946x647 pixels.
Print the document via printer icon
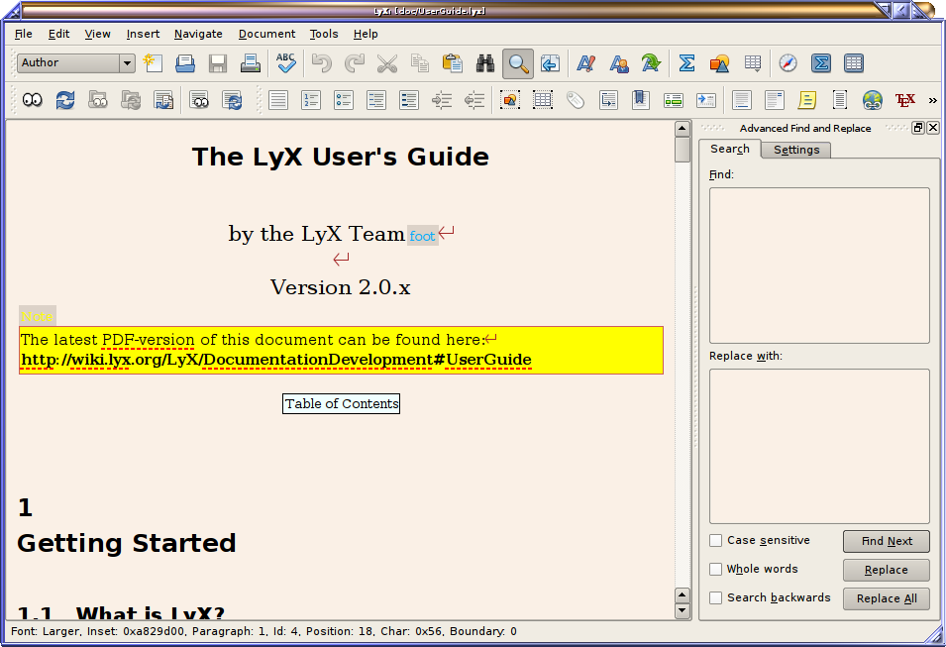click(x=251, y=63)
